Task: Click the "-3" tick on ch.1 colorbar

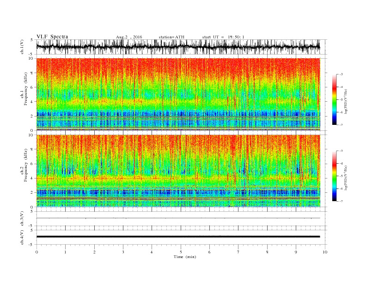Action: click(x=341, y=74)
